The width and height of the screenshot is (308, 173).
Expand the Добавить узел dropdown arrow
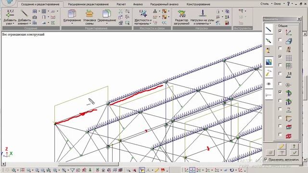coord(13,24)
